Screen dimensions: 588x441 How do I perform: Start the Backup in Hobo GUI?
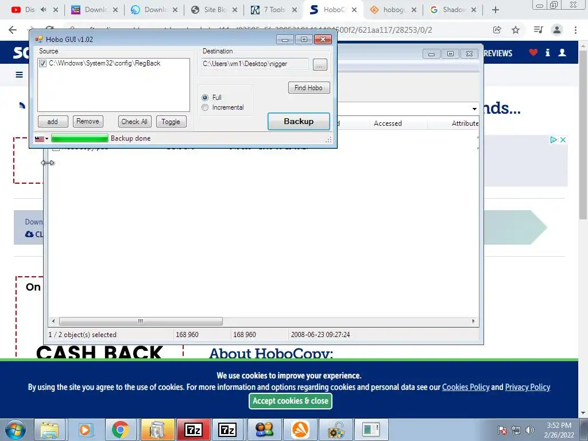(x=299, y=122)
